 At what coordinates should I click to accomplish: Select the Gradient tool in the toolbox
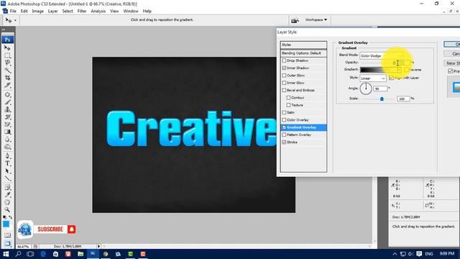[x=8, y=132]
